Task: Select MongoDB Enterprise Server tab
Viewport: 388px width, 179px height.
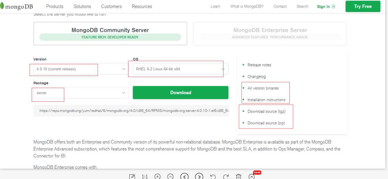Action: coord(270,33)
